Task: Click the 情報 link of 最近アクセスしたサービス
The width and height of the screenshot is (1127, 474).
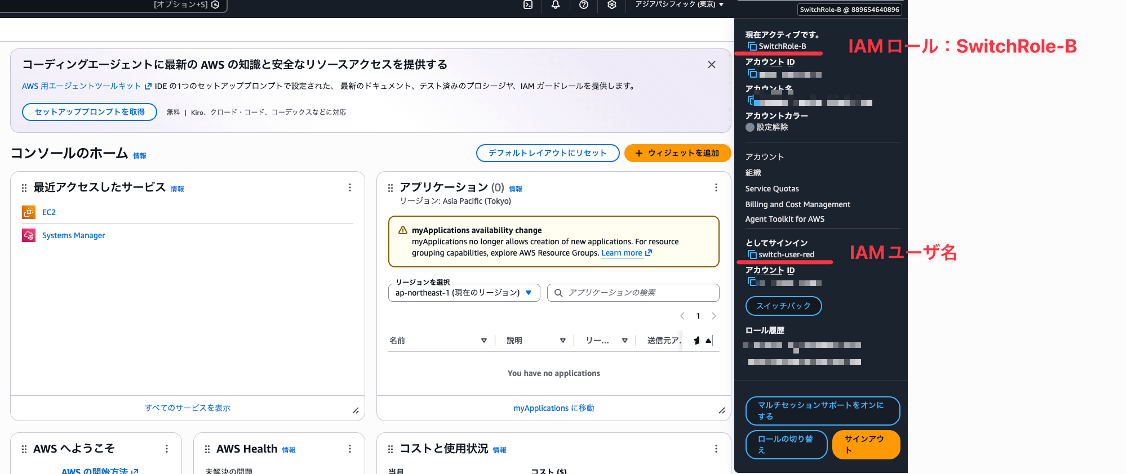Action: [x=178, y=189]
